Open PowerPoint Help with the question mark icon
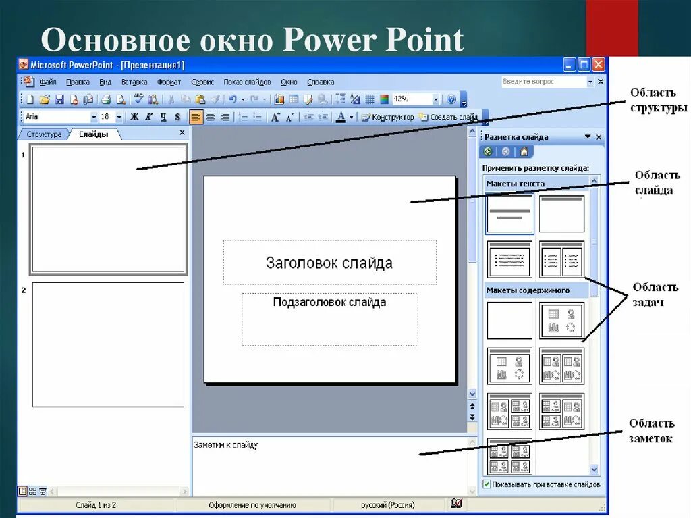Viewport: 691px width, 518px height. 451,99
